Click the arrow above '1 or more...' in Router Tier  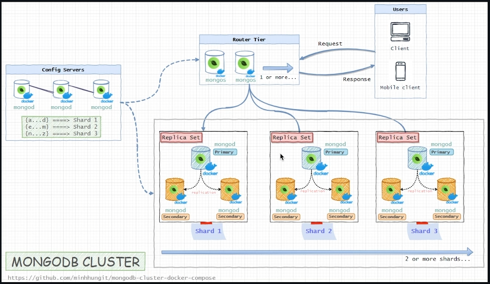click(278, 68)
